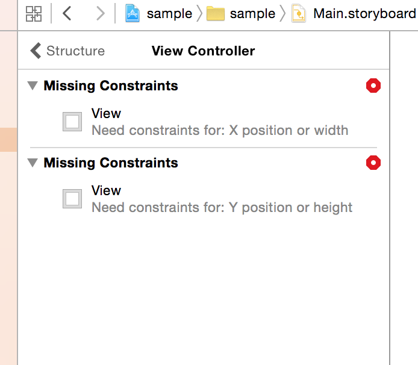This screenshot has height=365, width=418.
Task: Click the blue sample project icon
Action: [133, 13]
